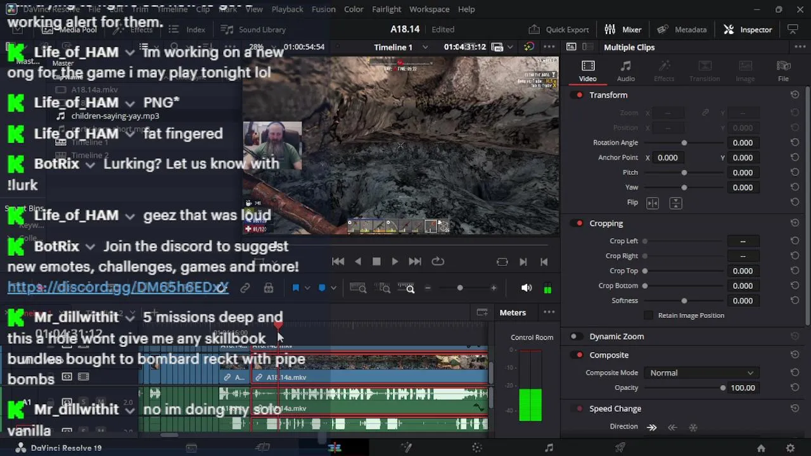This screenshot has width=811, height=456.
Task: Reset the Rotation Angle value
Action: (x=795, y=142)
